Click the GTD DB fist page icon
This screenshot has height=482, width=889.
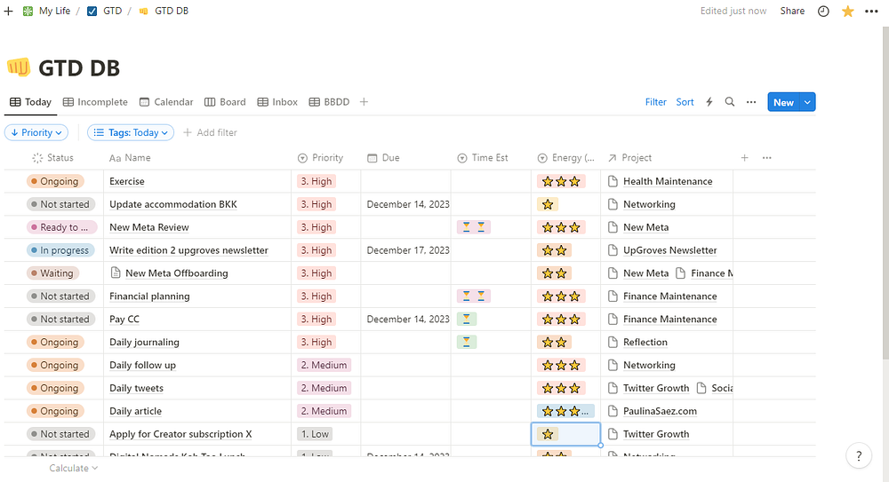pyautogui.click(x=18, y=67)
